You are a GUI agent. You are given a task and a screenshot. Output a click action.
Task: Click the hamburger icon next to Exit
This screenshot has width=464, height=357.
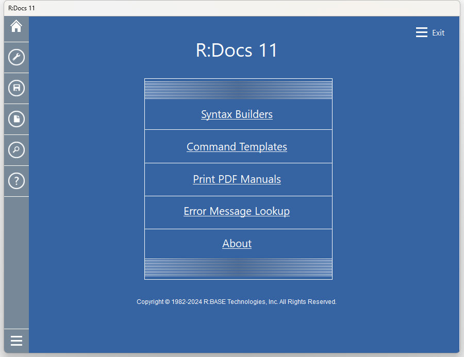pos(421,32)
